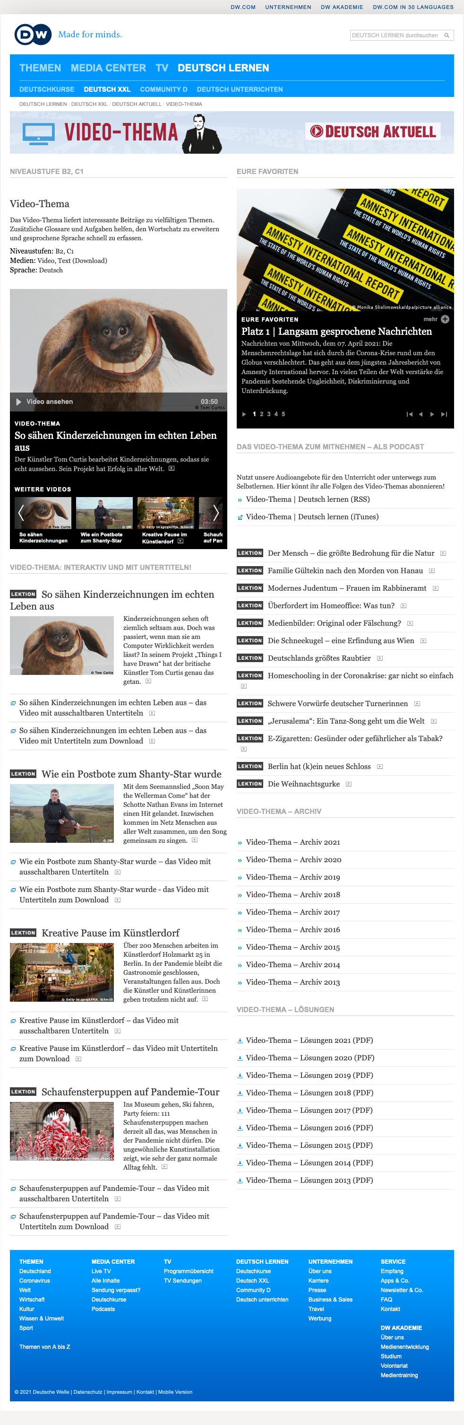464x1425 pixels.
Task: Click the right arrow in Weitere Videos
Action: [x=216, y=513]
